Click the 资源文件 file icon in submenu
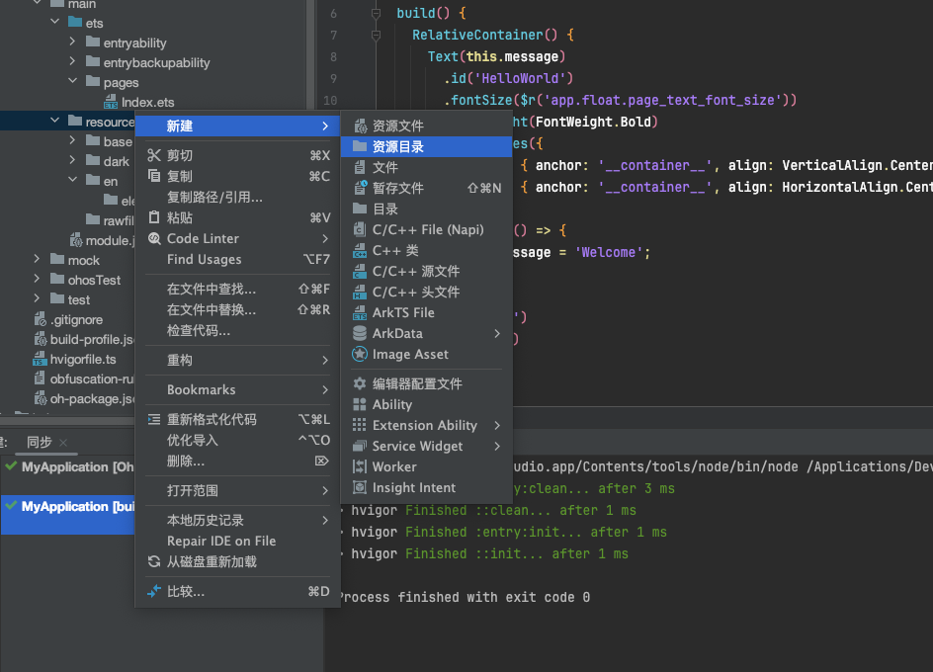 click(360, 126)
